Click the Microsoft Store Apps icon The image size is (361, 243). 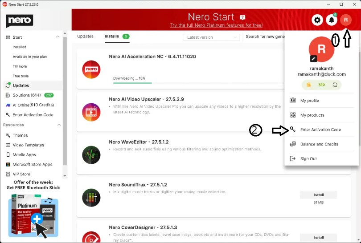point(8,164)
